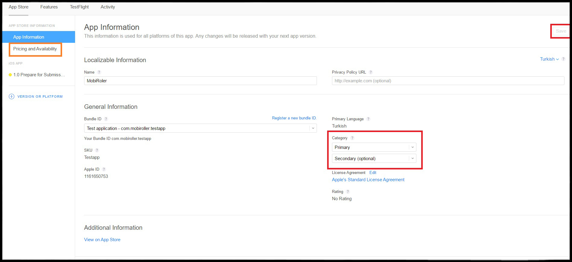Show help for Bundle ID field
The width and height of the screenshot is (572, 262).
point(106,119)
